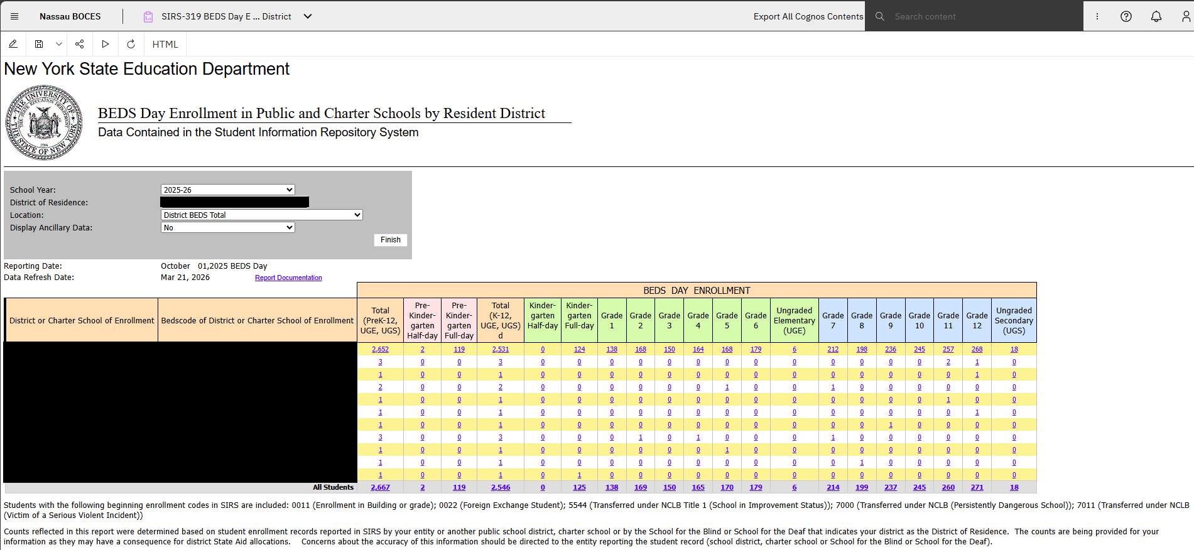Click the 236 Grade 9 link in first row
This screenshot has height=550, width=1194.
pyautogui.click(x=891, y=349)
